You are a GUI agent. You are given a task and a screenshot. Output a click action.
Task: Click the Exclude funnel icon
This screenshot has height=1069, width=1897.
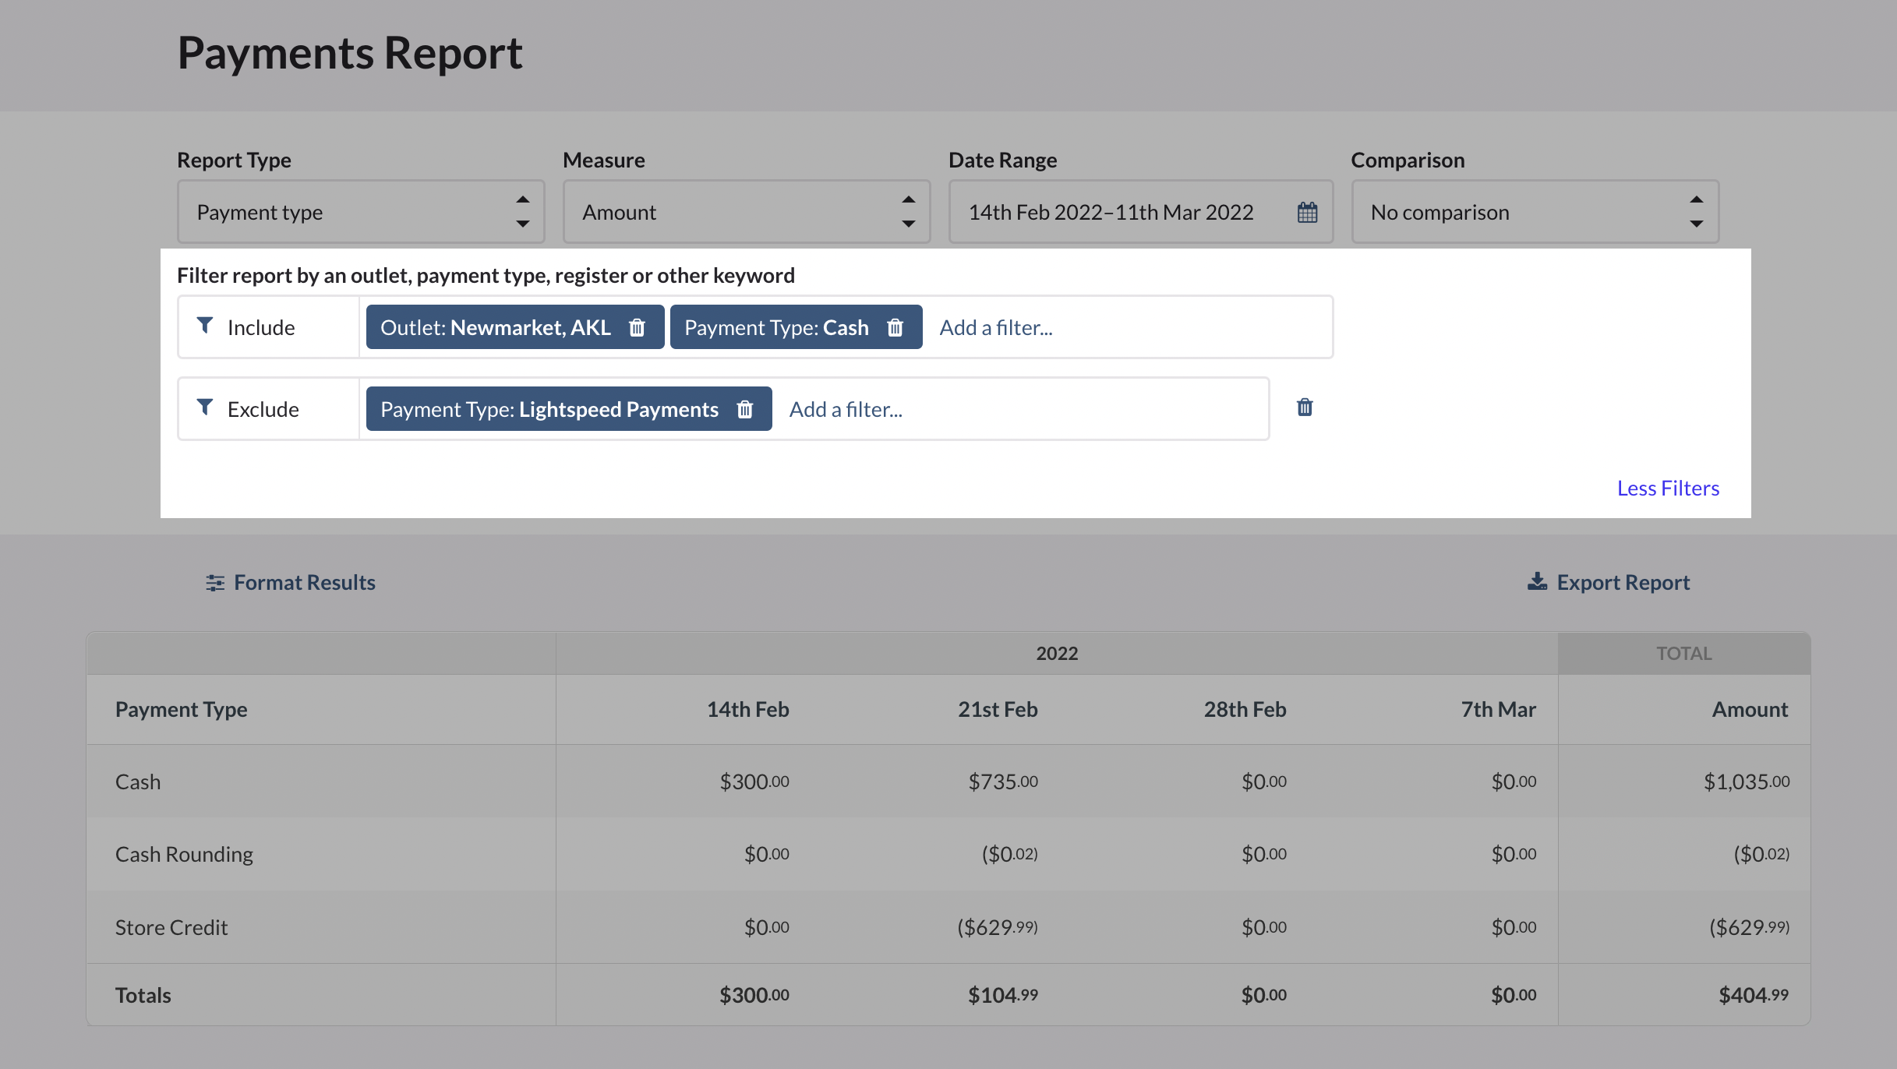pyautogui.click(x=205, y=407)
